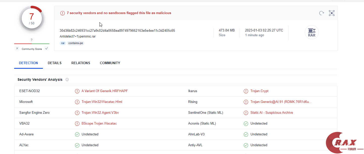Click the reanalyze refresh icon
This screenshot has height=154, width=364.
coord(321,13)
